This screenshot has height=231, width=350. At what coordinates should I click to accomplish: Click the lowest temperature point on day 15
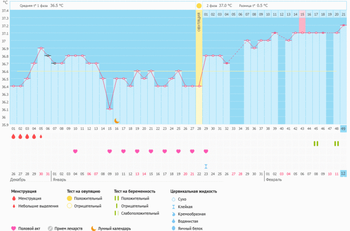[110, 109]
